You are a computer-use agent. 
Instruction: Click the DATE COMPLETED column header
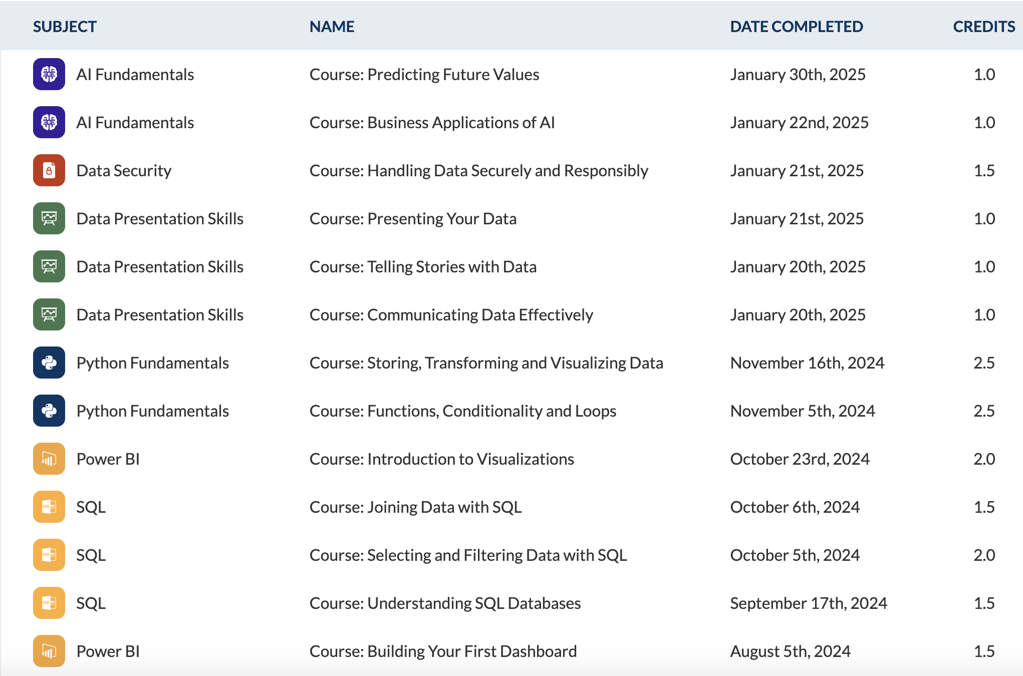pyautogui.click(x=796, y=27)
